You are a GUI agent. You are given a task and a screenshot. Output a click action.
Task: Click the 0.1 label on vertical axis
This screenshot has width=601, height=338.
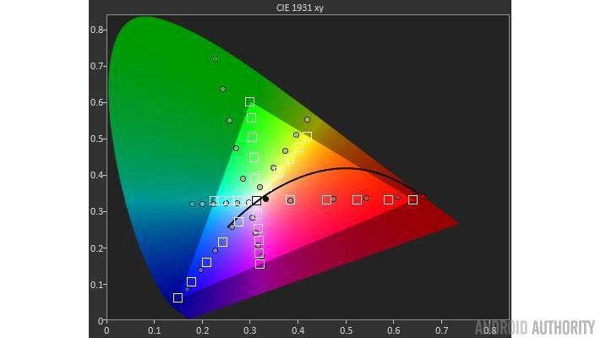tap(96, 285)
